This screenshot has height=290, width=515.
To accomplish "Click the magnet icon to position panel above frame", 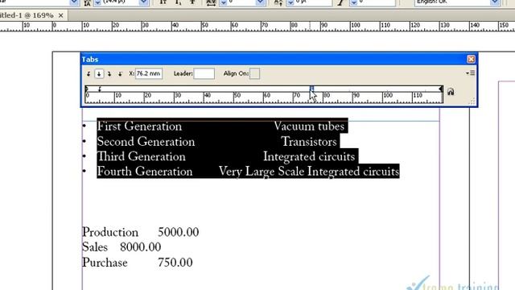I will pos(451,92).
